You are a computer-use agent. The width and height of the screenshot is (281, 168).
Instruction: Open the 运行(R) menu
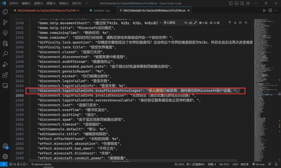tap(77, 3)
